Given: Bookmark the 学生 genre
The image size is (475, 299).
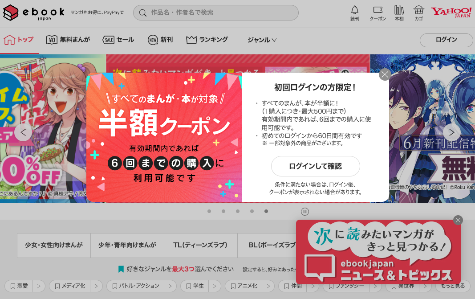Looking at the screenshot, I should pyautogui.click(x=195, y=286).
